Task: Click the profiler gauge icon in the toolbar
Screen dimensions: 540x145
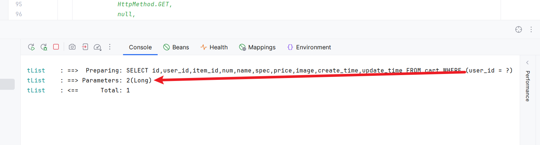Action: (97, 47)
